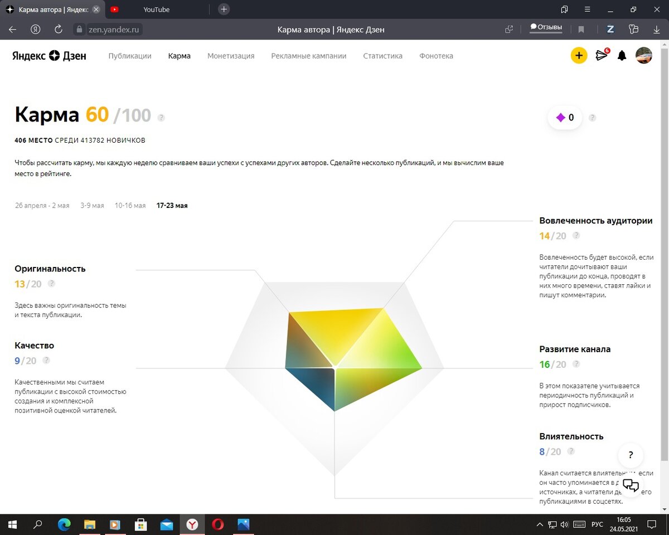Click the lock icon for site security
669x535 pixels.
[79, 30]
